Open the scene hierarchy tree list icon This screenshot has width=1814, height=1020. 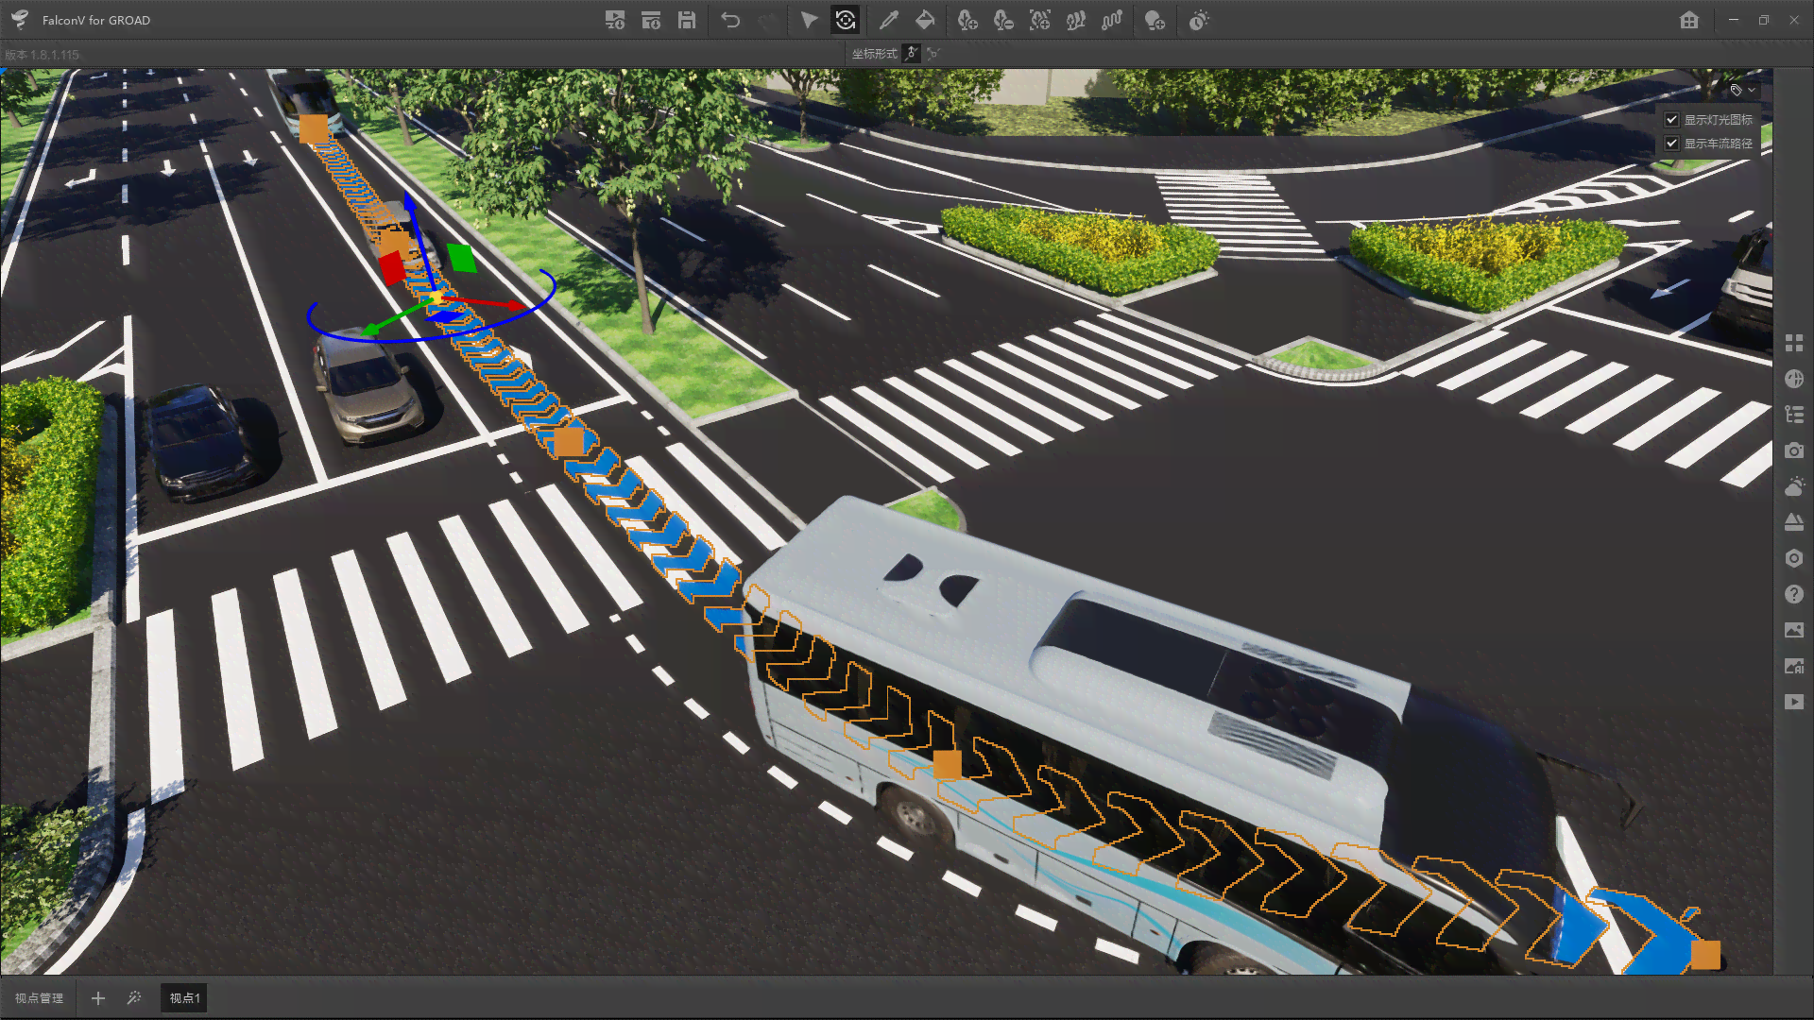1794,415
